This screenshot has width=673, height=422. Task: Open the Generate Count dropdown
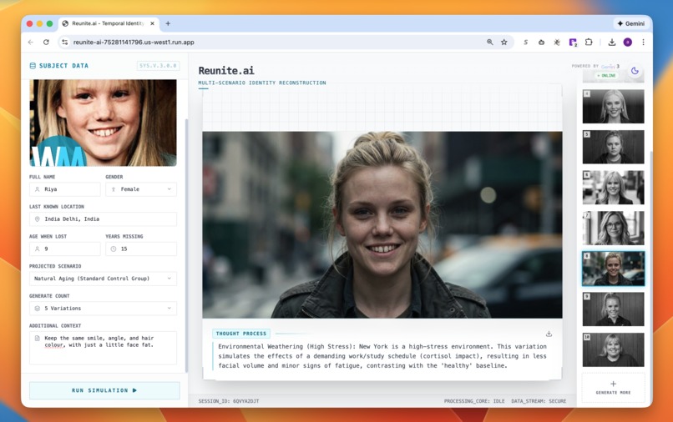(x=103, y=309)
